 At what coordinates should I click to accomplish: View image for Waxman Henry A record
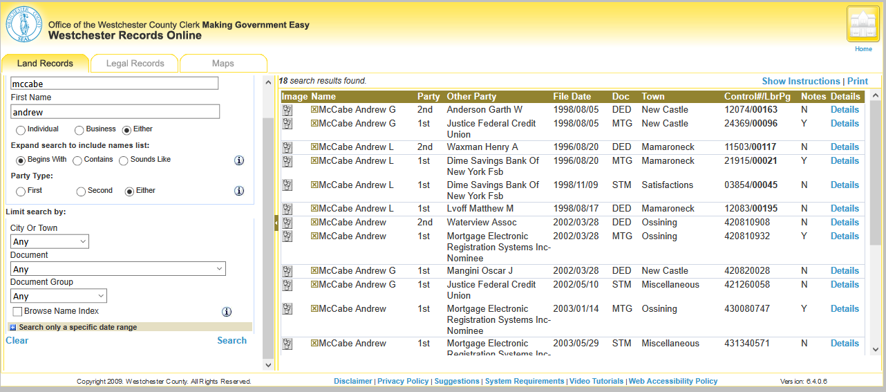pyautogui.click(x=288, y=147)
